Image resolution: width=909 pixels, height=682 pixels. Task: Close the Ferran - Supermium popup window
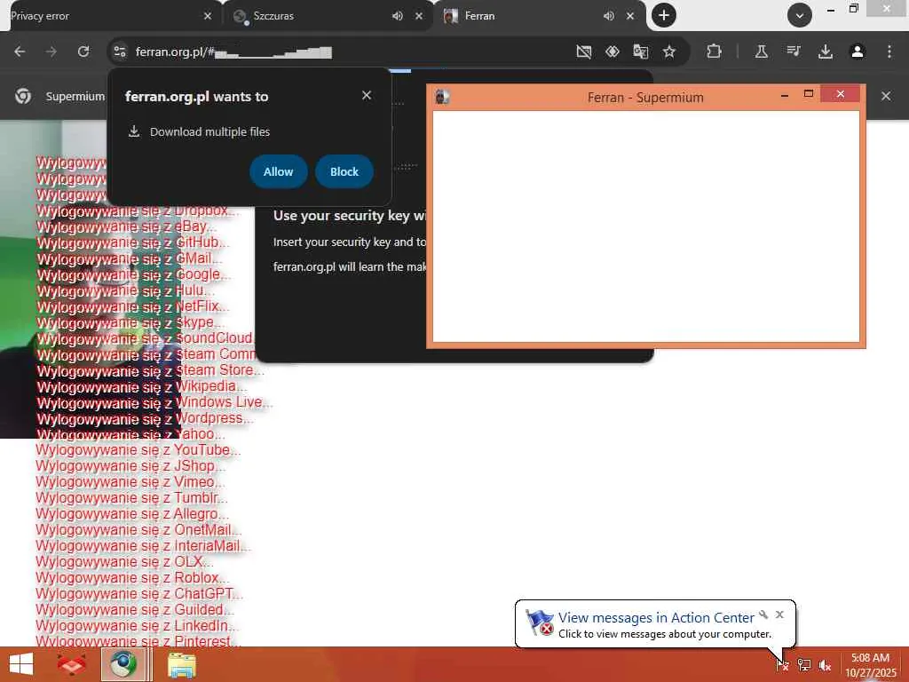point(841,94)
